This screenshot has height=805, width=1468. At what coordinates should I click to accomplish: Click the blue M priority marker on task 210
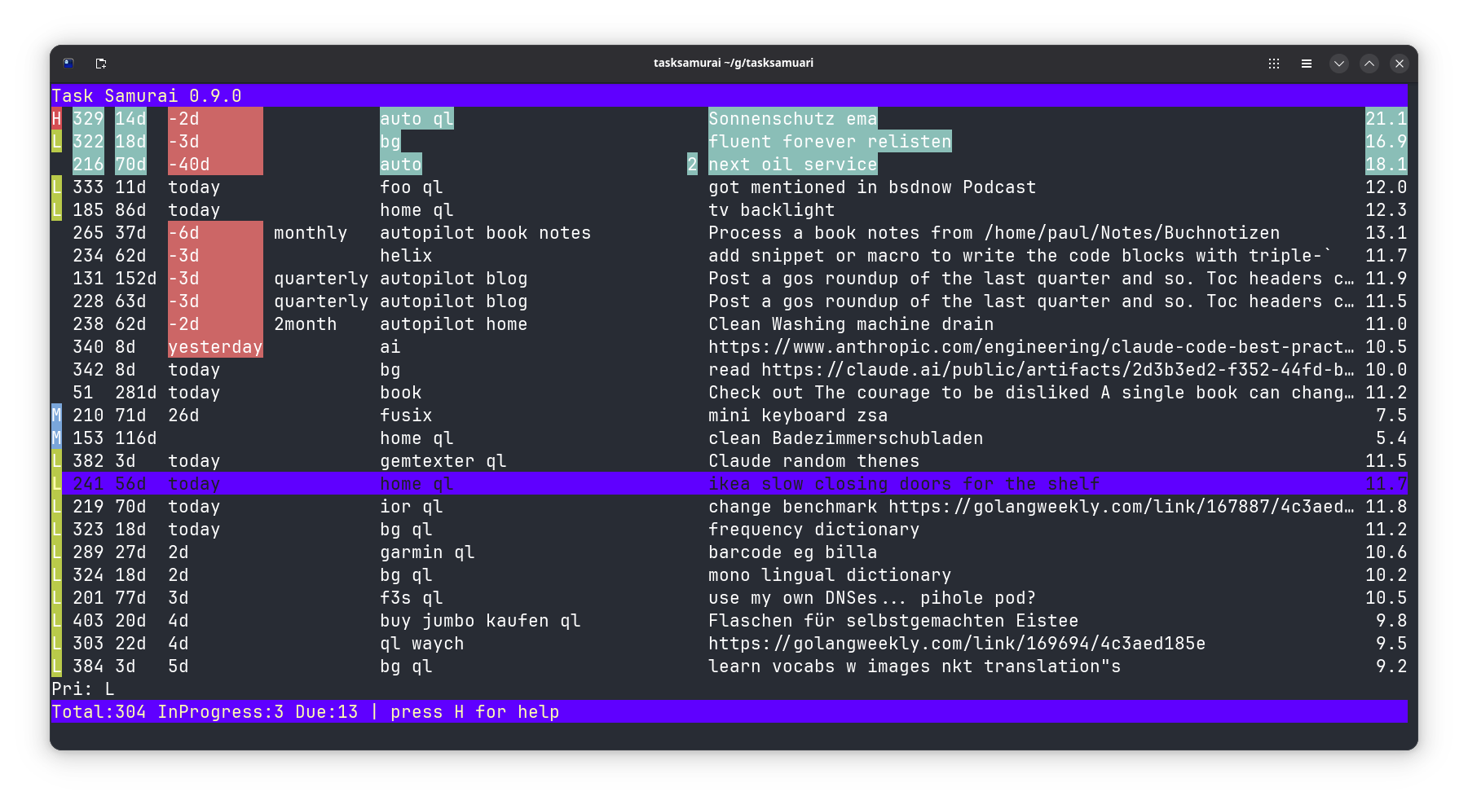pyautogui.click(x=56, y=416)
